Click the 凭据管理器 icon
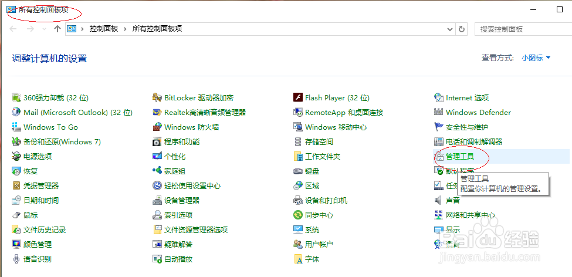 [16, 186]
